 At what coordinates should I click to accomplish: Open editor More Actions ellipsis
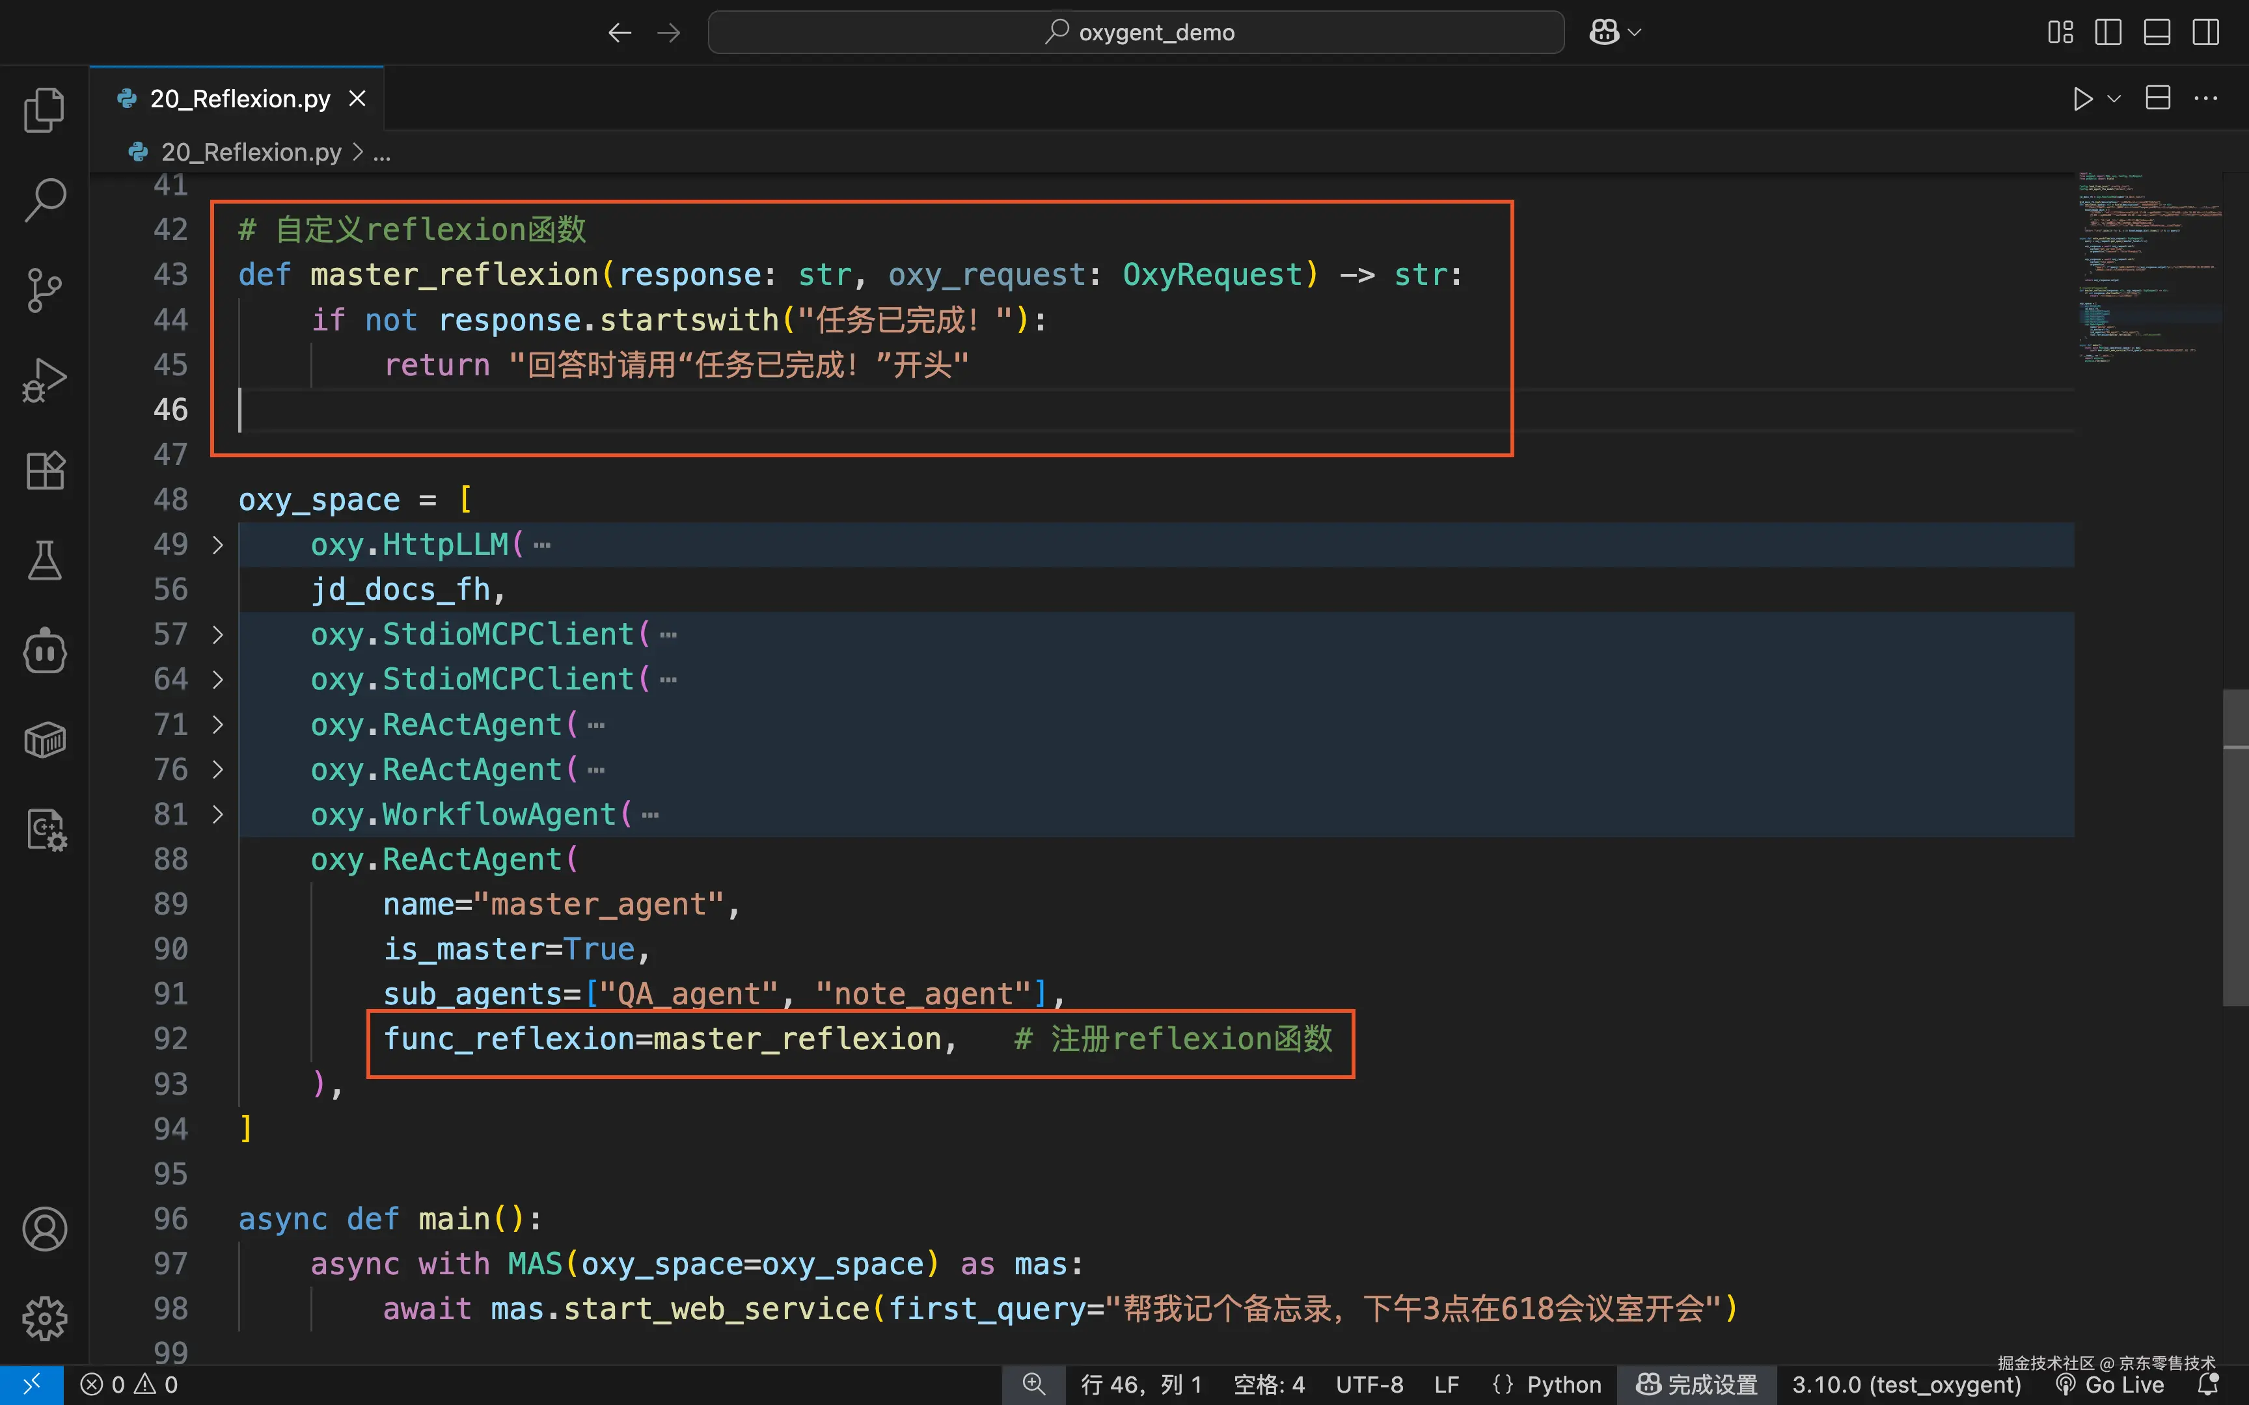click(x=2205, y=98)
